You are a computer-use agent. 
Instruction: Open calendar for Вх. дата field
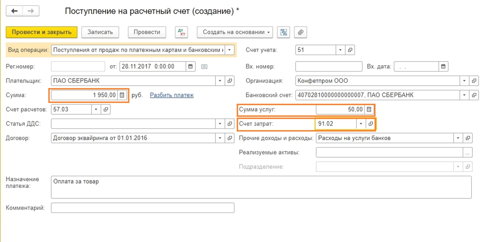[444, 66]
